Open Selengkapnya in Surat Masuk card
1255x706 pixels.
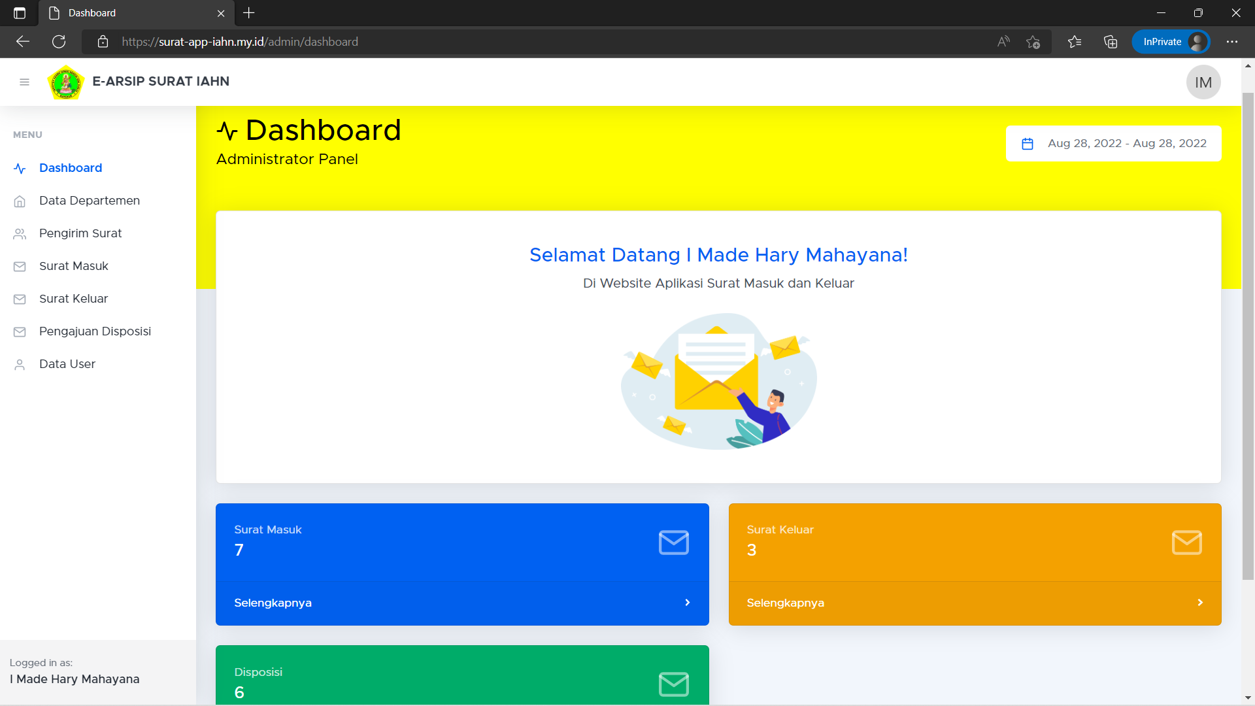point(273,603)
